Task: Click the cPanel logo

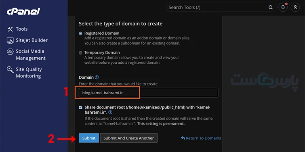Action: pyautogui.click(x=23, y=11)
